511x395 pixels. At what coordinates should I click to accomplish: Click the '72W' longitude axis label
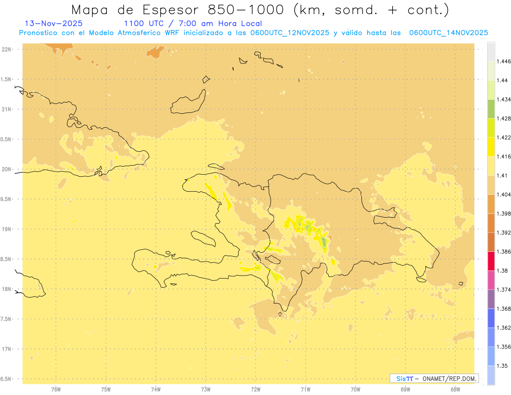(x=255, y=390)
